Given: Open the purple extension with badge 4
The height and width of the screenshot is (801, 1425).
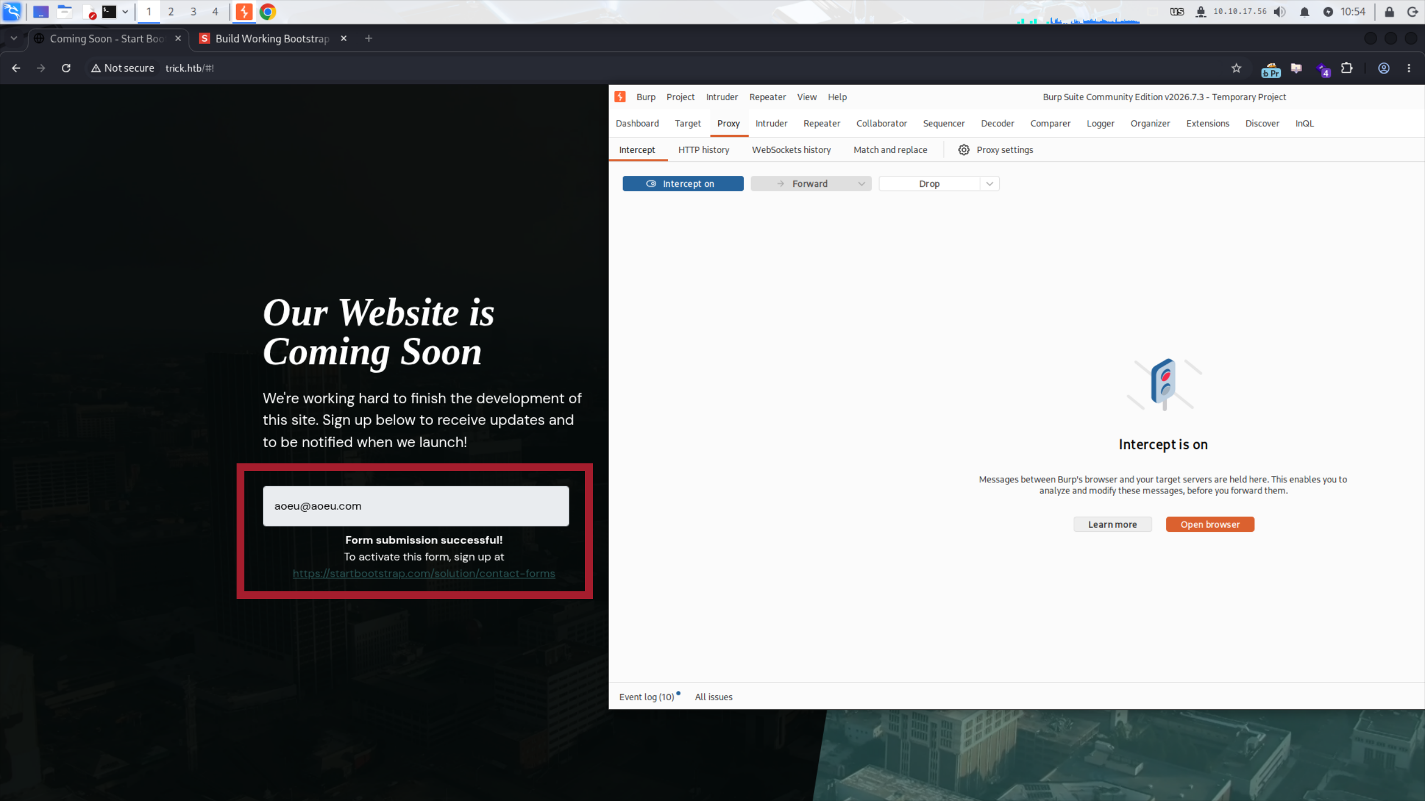Looking at the screenshot, I should [1323, 69].
